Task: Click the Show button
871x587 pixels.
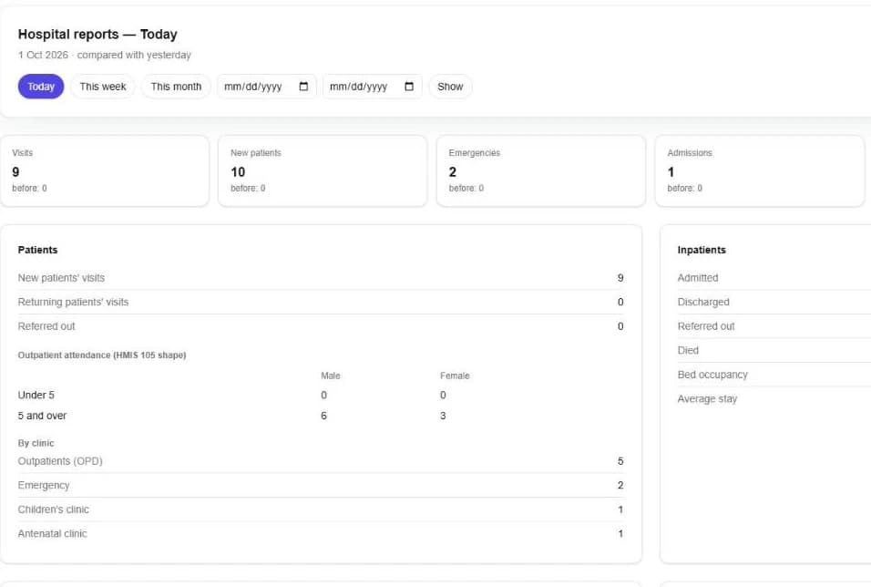Action: 450,87
